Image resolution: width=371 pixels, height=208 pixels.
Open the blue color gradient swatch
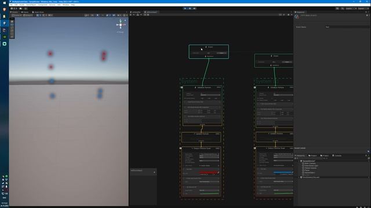(x=283, y=172)
